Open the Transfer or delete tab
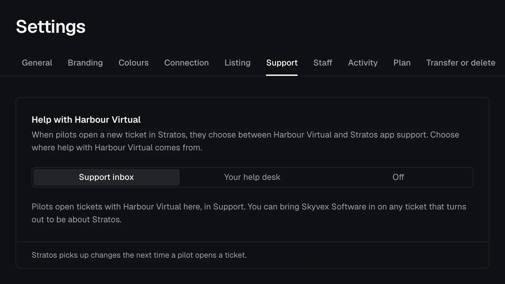Viewport: 505px width, 284px height. [461, 63]
